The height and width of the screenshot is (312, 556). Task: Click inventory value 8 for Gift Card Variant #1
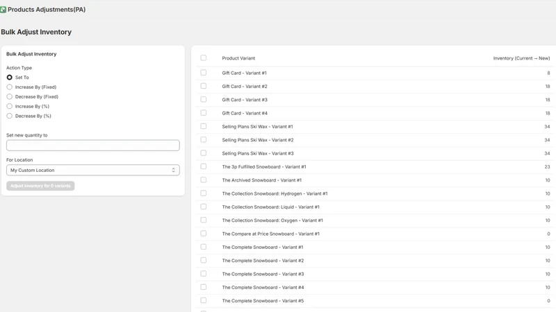coord(548,73)
